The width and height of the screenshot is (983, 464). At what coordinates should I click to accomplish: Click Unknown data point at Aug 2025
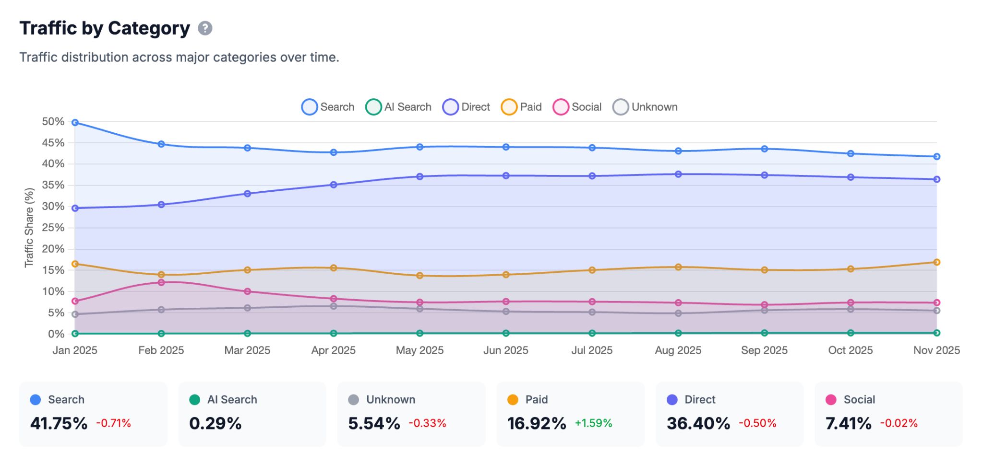[x=678, y=313]
